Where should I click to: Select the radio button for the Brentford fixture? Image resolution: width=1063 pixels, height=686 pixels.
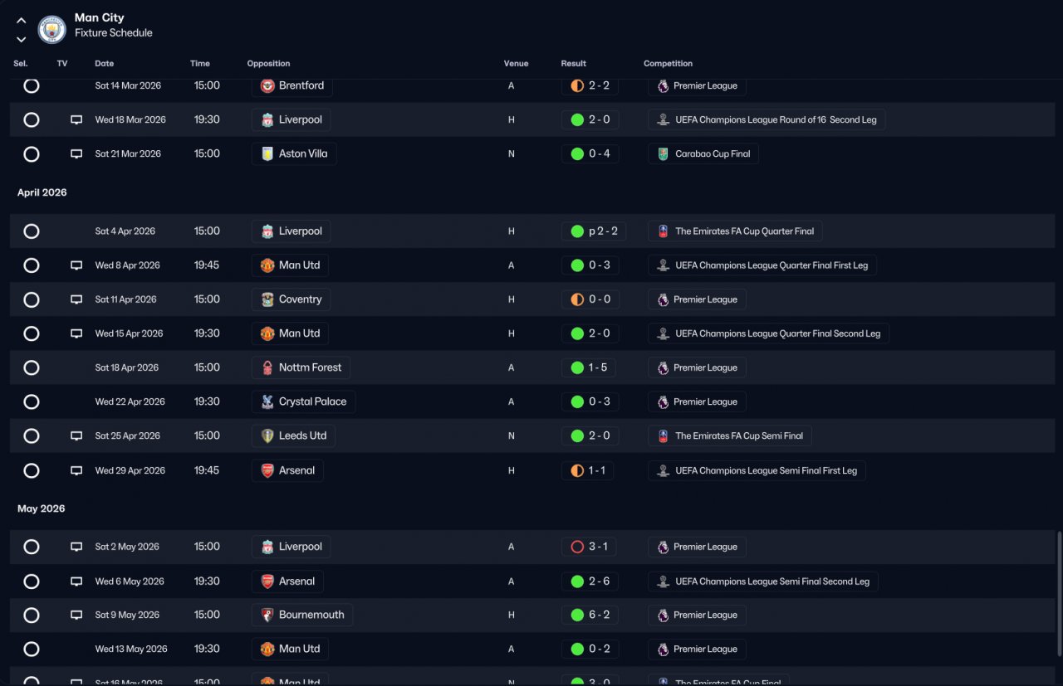coord(32,85)
